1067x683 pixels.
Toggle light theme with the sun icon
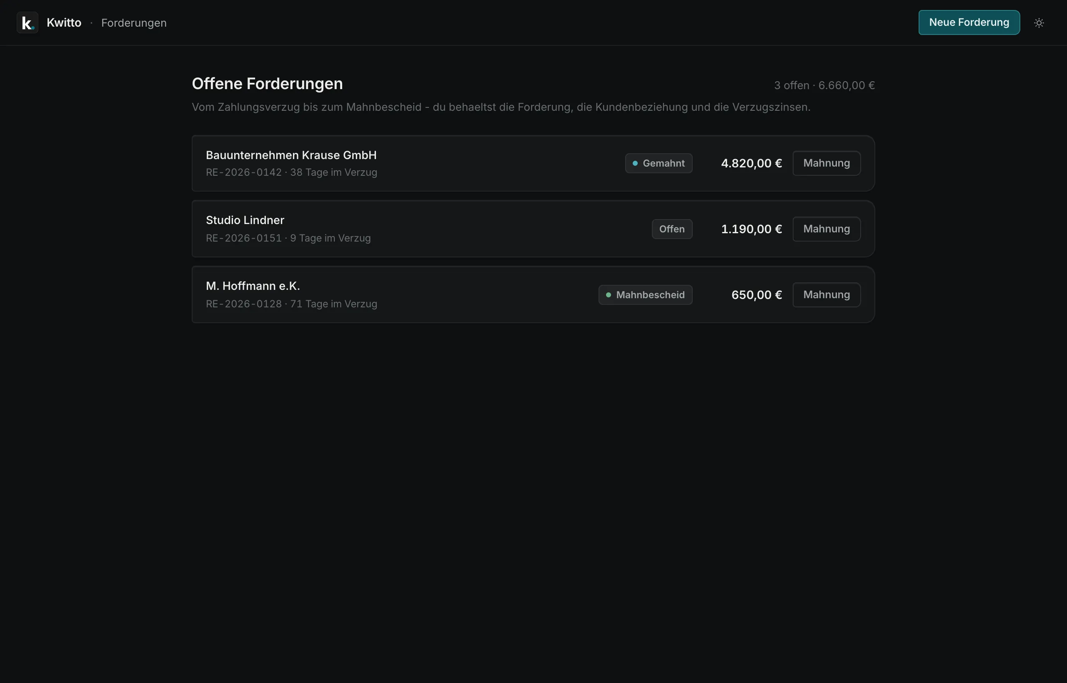(x=1039, y=22)
